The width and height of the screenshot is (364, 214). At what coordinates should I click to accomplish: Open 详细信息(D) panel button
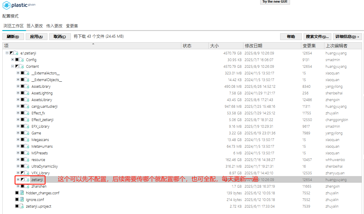(x=347, y=36)
